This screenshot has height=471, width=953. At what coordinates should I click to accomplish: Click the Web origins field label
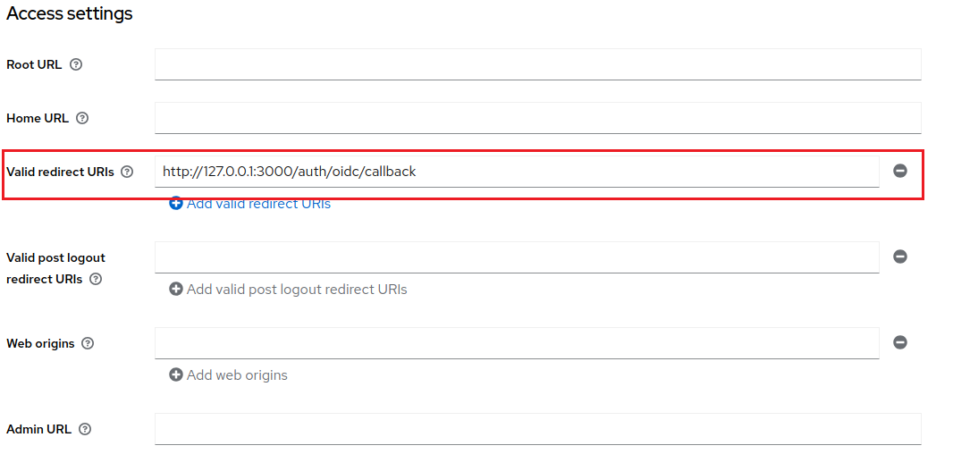[x=40, y=343]
